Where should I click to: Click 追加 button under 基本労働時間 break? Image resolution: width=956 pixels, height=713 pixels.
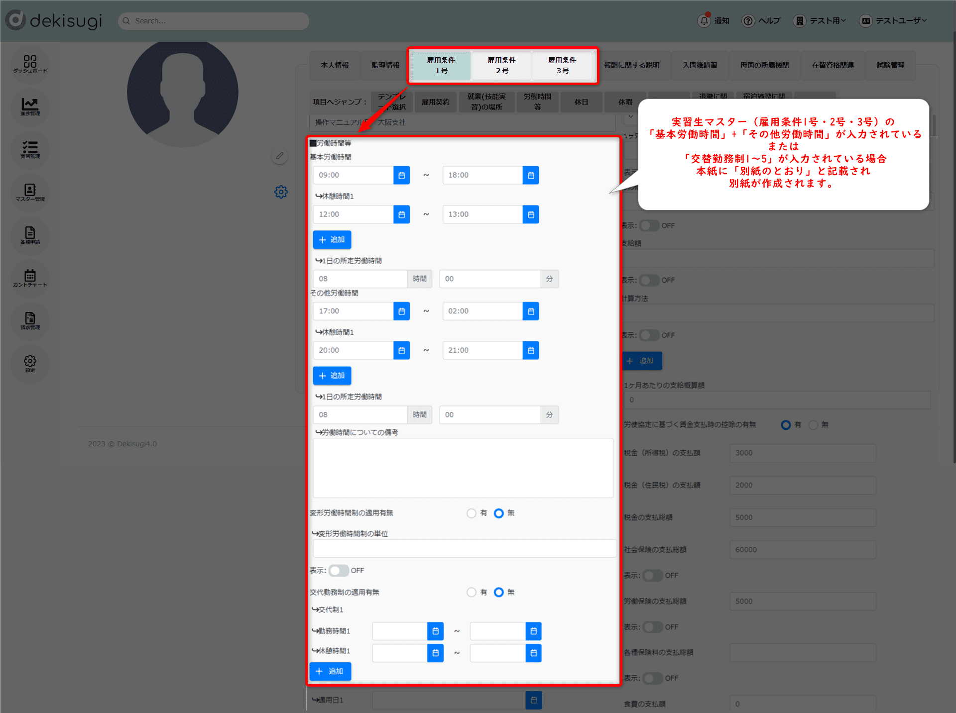pyautogui.click(x=332, y=240)
